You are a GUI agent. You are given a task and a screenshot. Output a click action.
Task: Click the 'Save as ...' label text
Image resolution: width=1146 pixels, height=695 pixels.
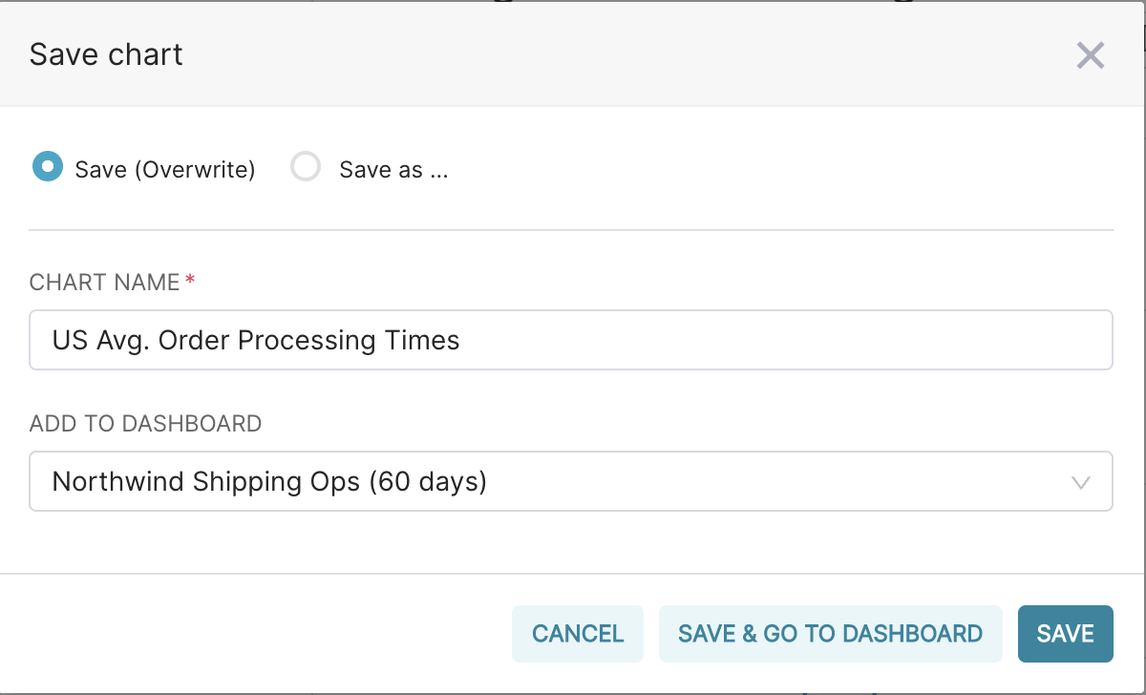[x=393, y=170]
